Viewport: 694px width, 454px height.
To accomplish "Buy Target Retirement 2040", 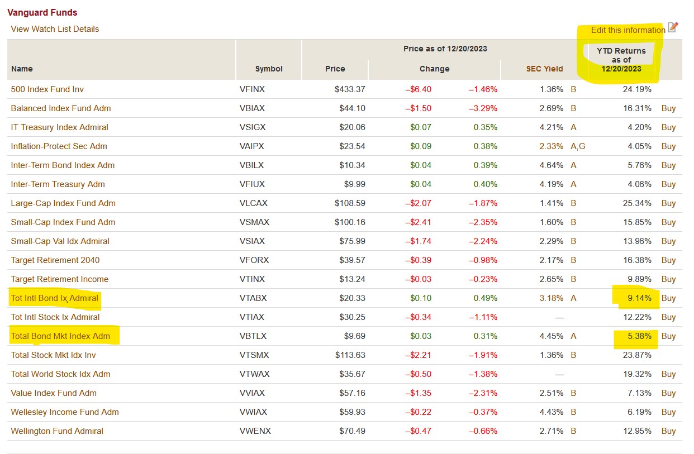I will tap(668, 260).
